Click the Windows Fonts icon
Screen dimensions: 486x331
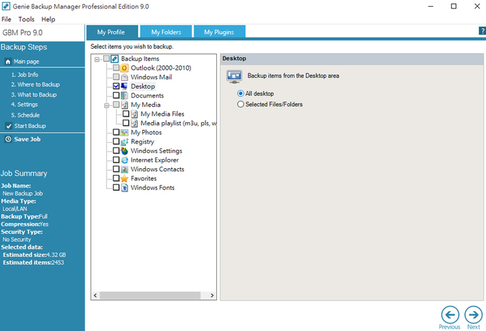[x=125, y=188]
